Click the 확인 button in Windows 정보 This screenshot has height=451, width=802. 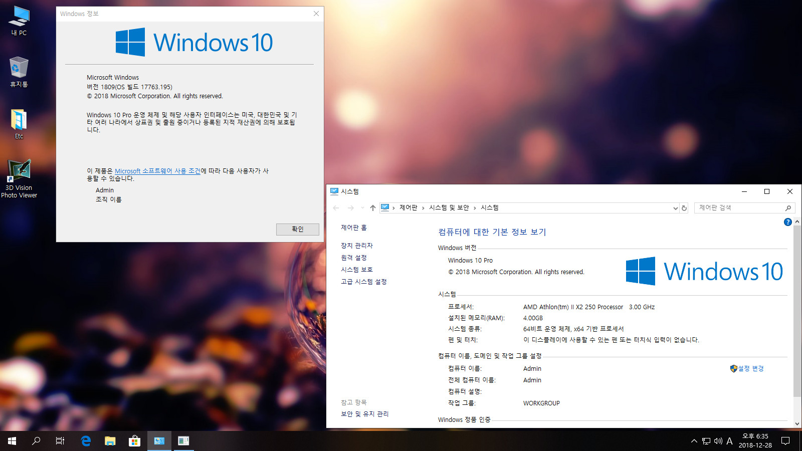tap(298, 229)
